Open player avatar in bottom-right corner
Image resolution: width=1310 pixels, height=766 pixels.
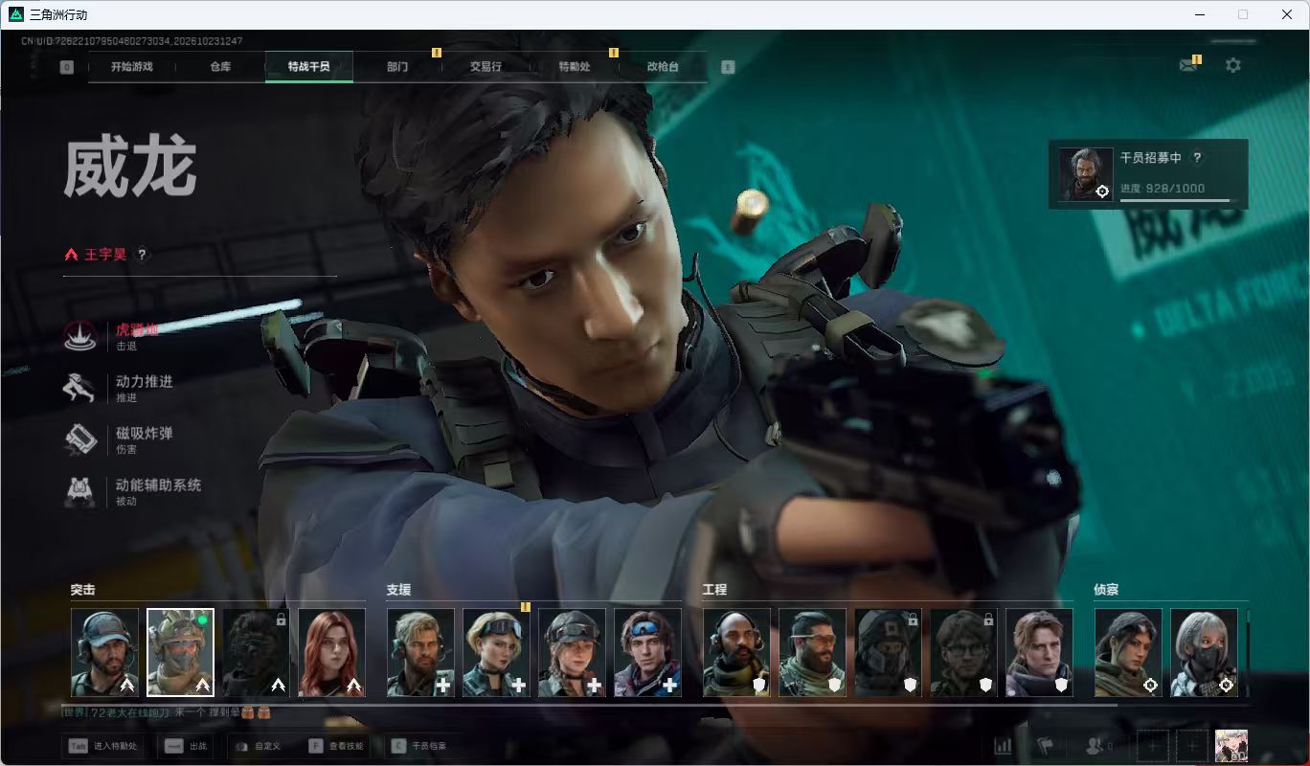(x=1231, y=745)
